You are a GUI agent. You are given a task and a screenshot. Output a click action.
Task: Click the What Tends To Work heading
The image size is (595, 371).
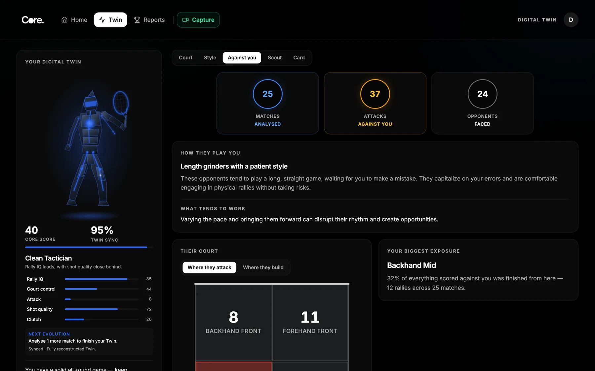tap(213, 209)
